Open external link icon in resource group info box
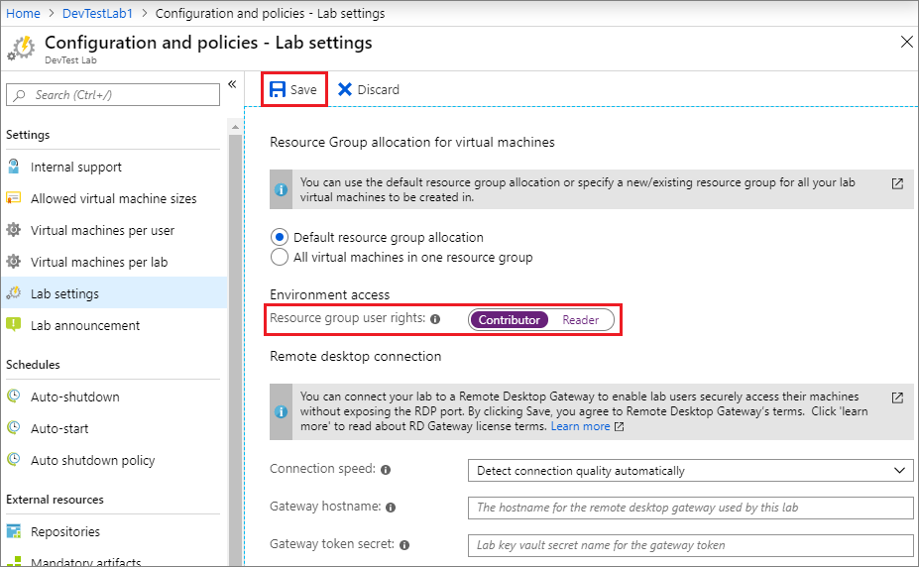Viewport: 919px width, 567px height. (x=897, y=183)
